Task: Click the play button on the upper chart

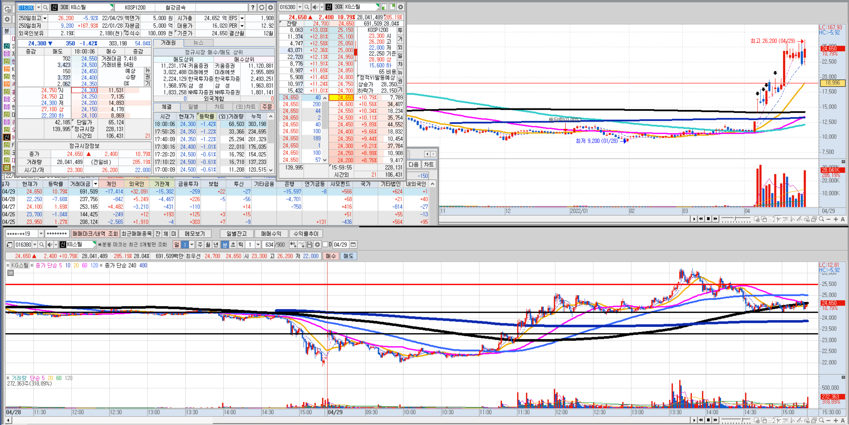Action: 694,219
